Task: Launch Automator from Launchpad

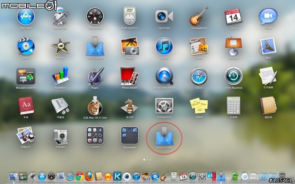Action: 60,17
